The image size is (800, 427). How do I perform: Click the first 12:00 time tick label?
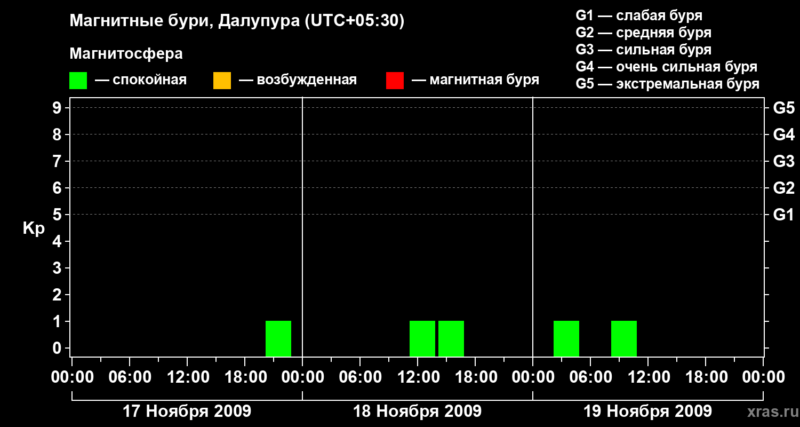click(x=187, y=377)
